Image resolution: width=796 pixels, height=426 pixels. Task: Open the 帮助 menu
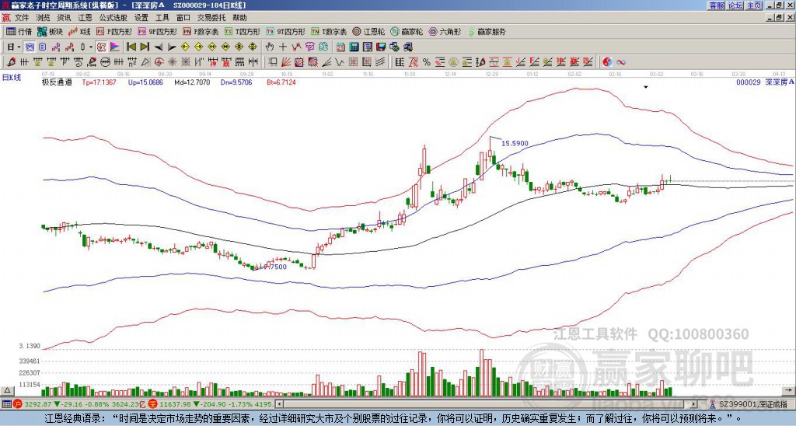[239, 18]
